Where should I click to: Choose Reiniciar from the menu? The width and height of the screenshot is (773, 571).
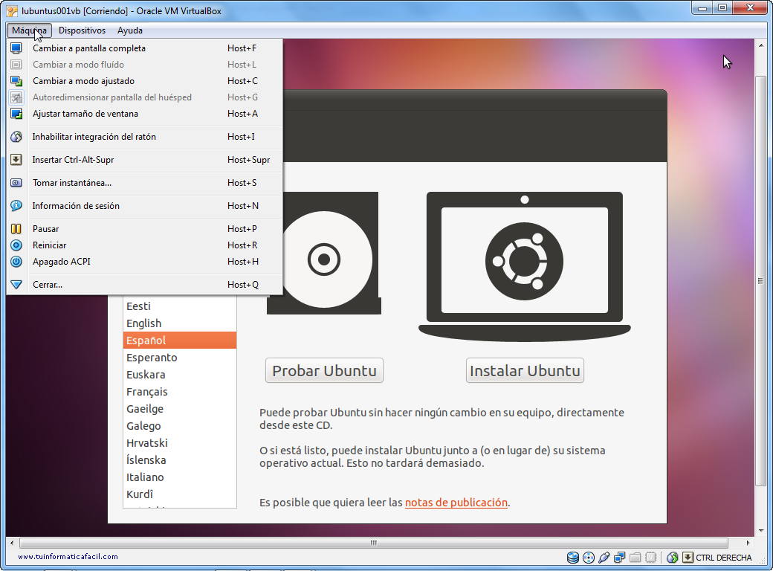[144, 245]
